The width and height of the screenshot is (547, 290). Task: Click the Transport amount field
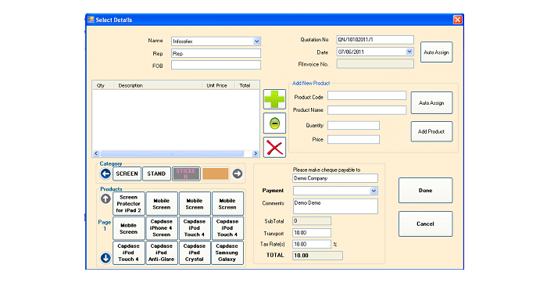pyautogui.click(x=312, y=233)
